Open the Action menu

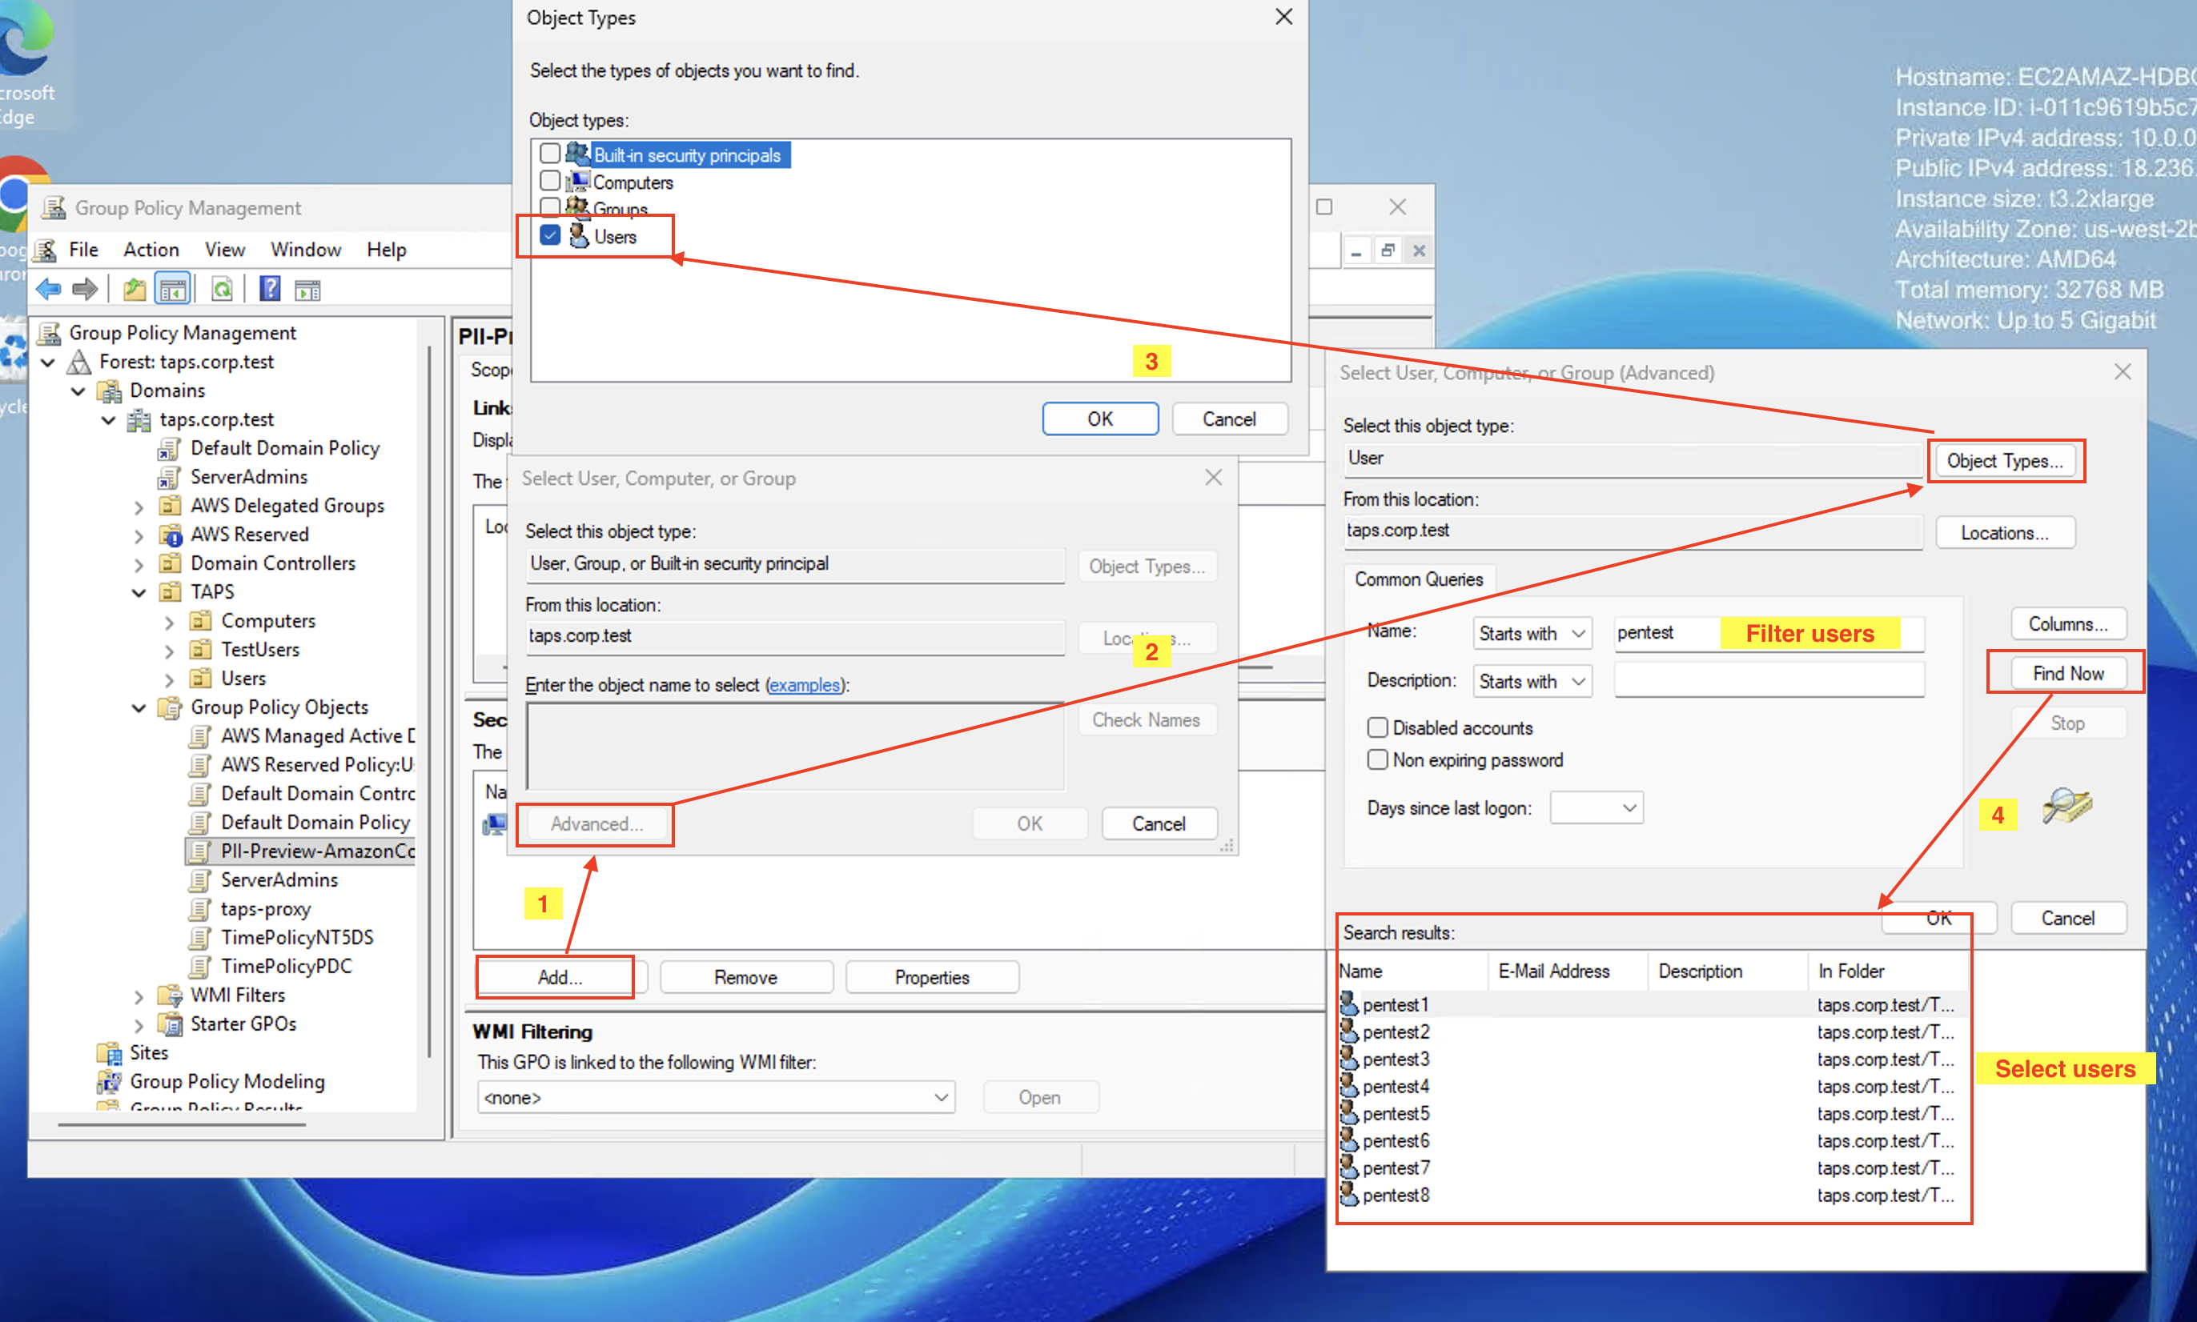click(x=151, y=250)
